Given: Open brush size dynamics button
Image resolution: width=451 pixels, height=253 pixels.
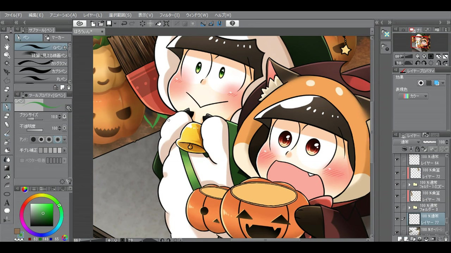Looking at the screenshot, I should point(64,117).
